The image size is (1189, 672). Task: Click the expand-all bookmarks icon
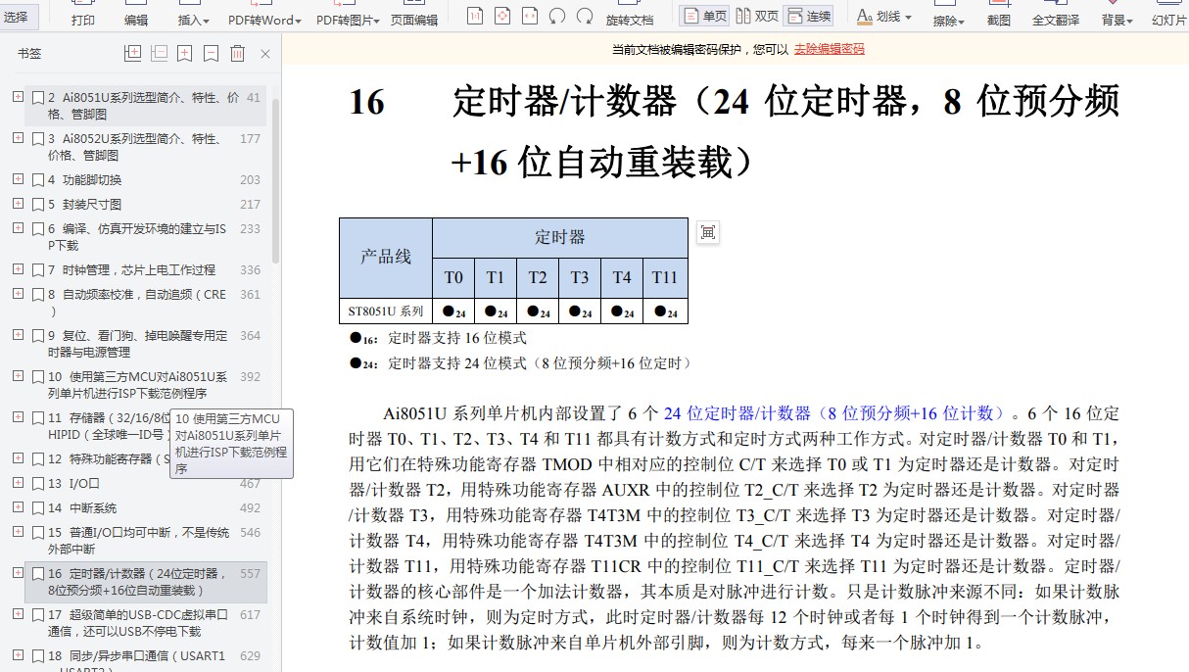point(133,54)
